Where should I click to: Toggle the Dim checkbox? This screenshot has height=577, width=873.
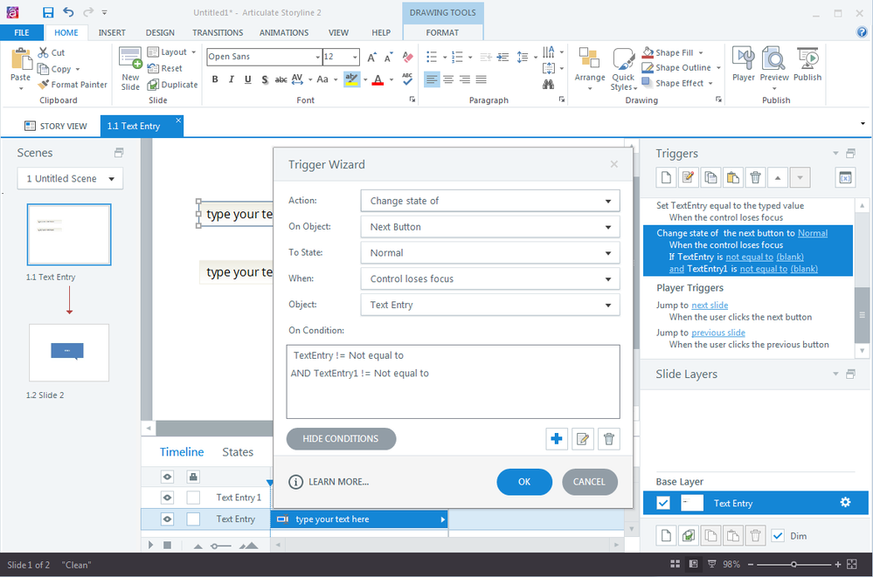[778, 536]
